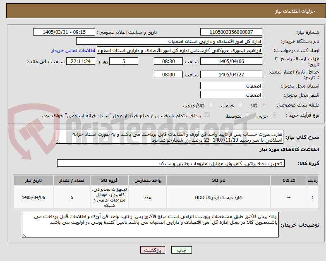Viewport: 326px width, 261px height.
Task: Click the چاپ (print) button
Action: coord(181,250)
